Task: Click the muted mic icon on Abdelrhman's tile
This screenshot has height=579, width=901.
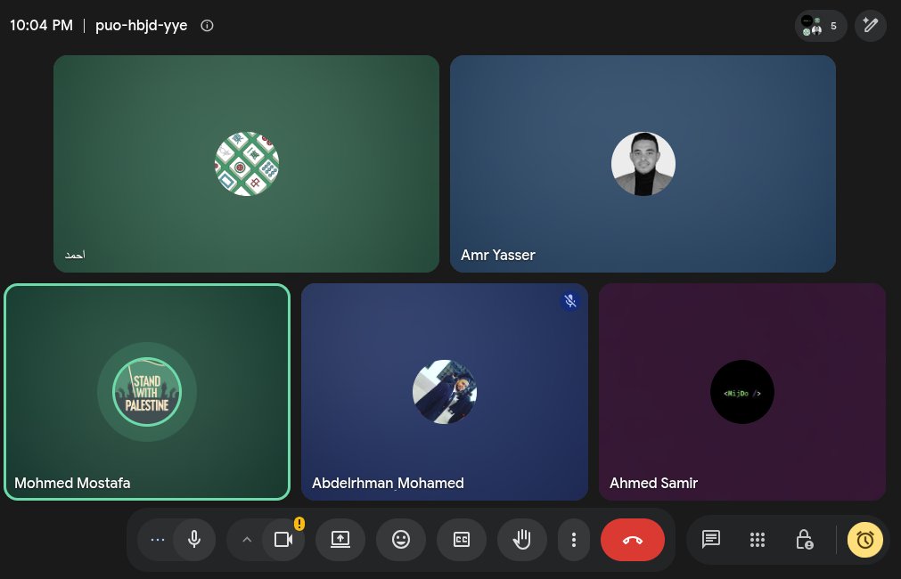Action: coord(570,301)
